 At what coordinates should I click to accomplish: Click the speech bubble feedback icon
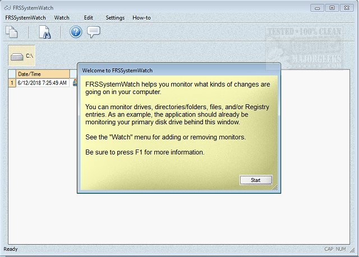tap(94, 32)
